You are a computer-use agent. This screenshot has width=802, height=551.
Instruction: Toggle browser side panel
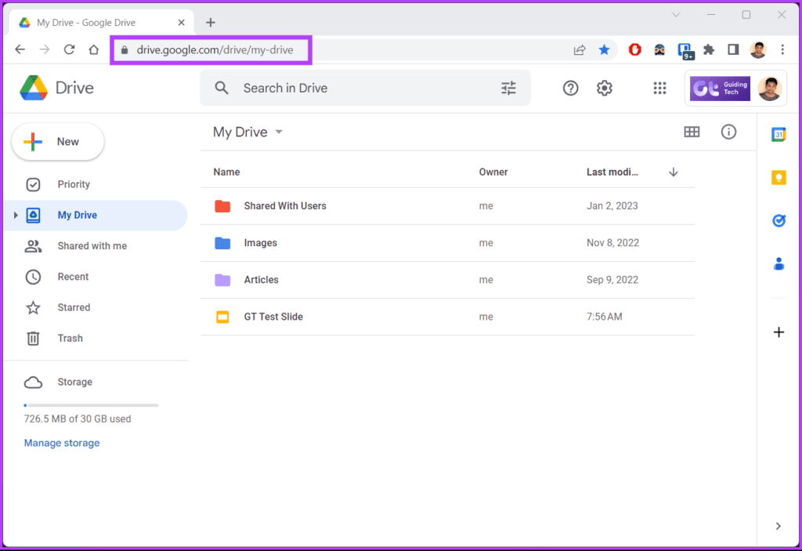[x=733, y=49]
